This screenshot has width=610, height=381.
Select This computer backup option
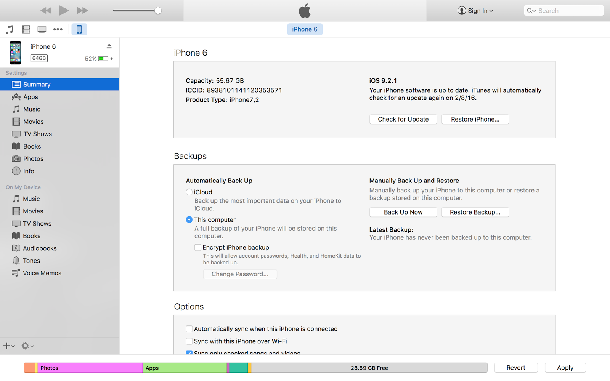(x=189, y=220)
